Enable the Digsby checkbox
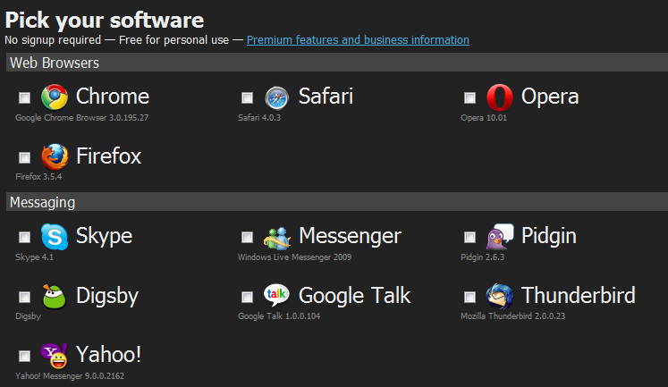The height and width of the screenshot is (387, 668). pos(25,297)
